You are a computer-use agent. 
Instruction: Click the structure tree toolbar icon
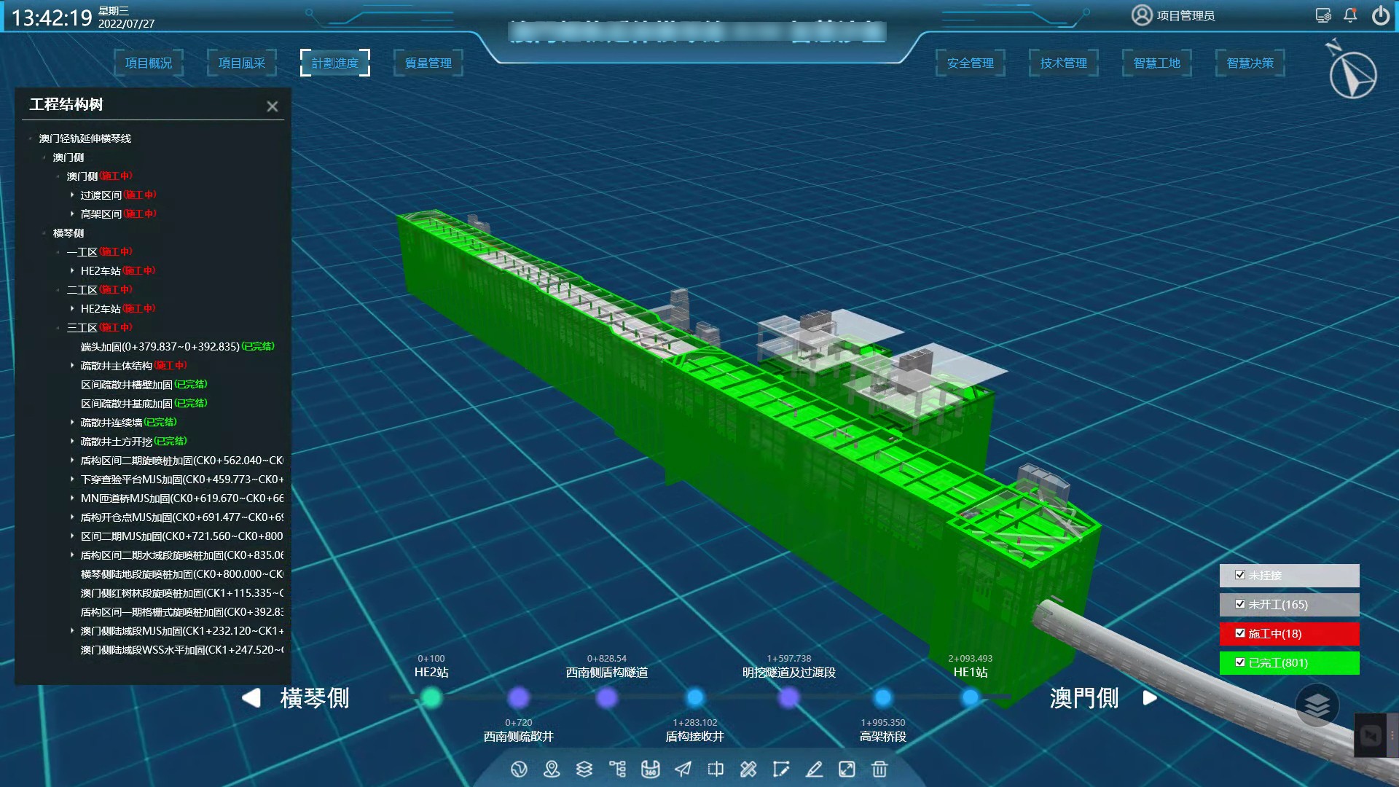(x=617, y=769)
